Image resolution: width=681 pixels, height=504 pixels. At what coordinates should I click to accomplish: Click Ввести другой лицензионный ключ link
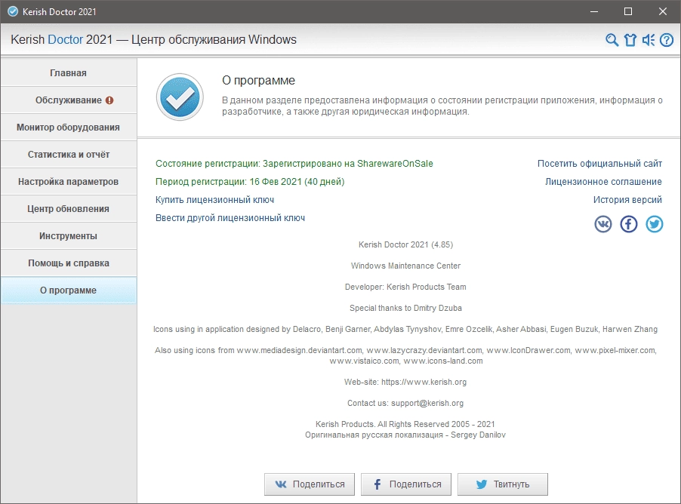[230, 218]
